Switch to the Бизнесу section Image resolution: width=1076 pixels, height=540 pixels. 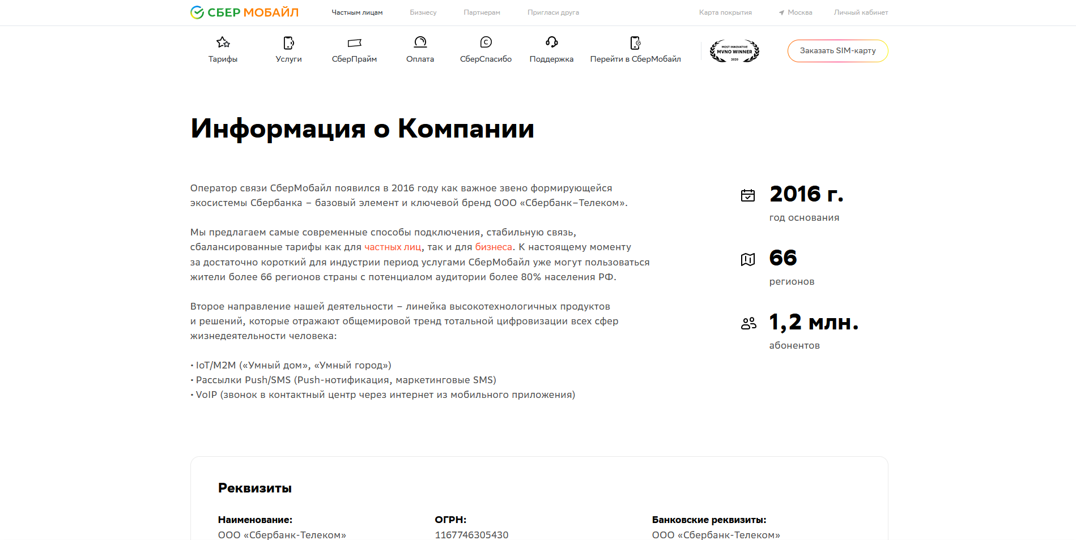[x=423, y=12]
